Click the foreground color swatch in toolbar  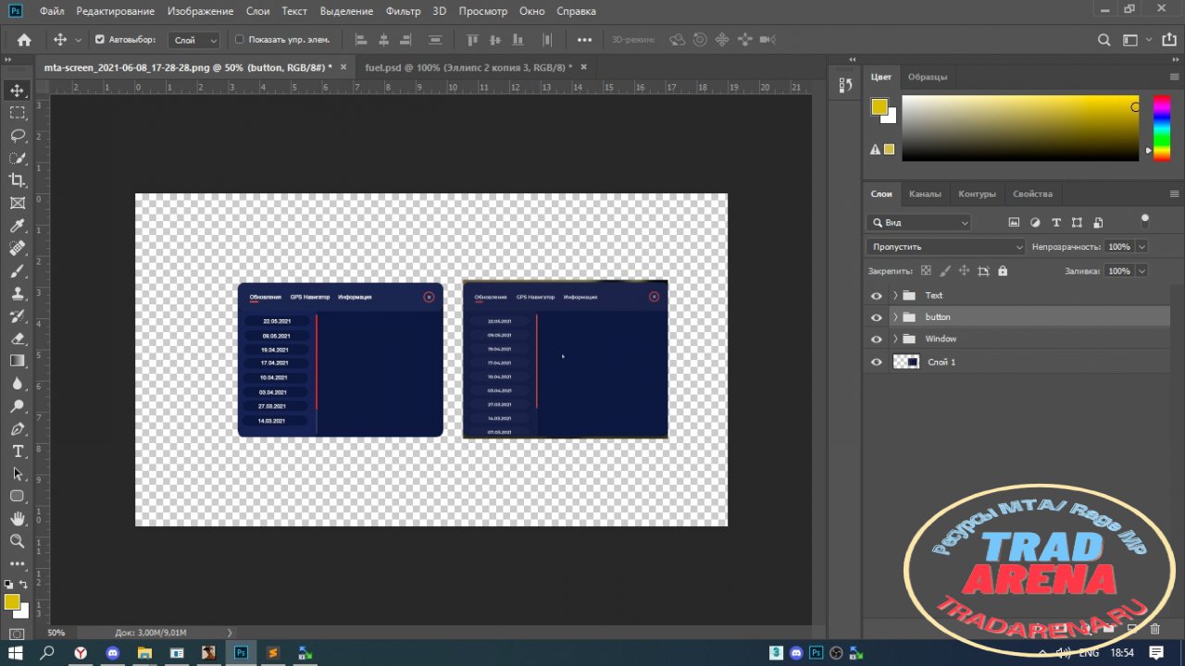(12, 602)
